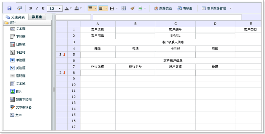Click the input cell beside 客户名称
Viewport: 265px width, 134px height.
135,30
